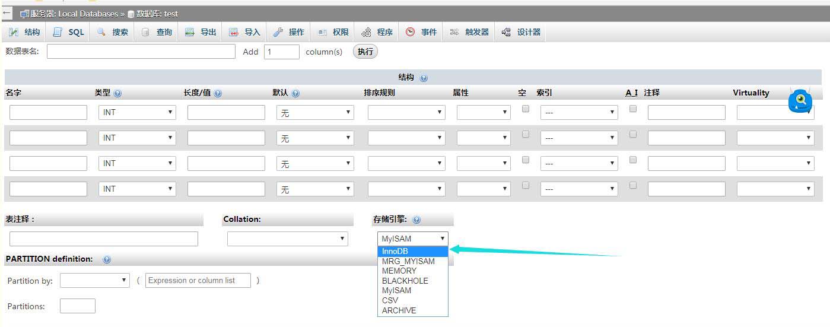Go to the 导出 export tab
Viewport: 830px width, 327px height.
point(201,32)
